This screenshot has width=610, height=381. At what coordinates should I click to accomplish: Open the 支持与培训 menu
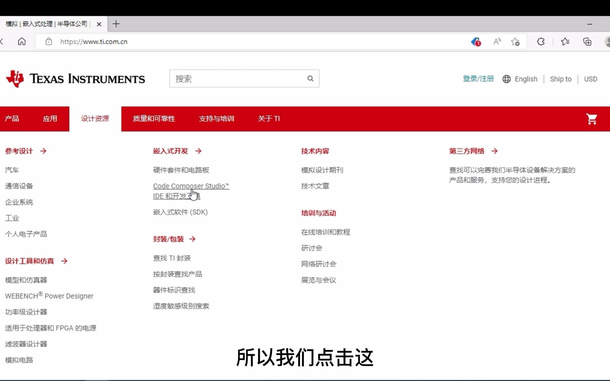pyautogui.click(x=216, y=119)
